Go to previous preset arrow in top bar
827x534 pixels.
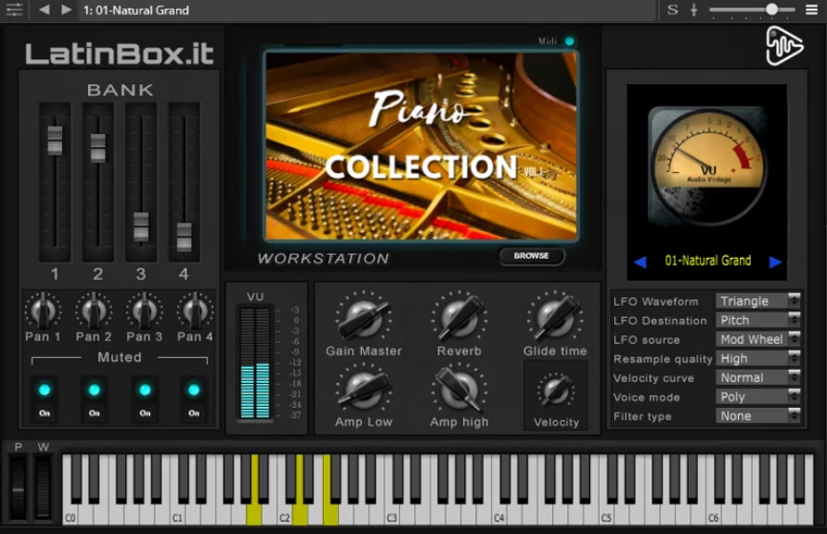45,10
